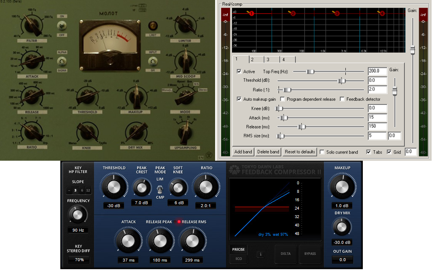The width and height of the screenshot is (432, 270).
Task: Uncheck the Grid checkbox
Action: point(389,152)
